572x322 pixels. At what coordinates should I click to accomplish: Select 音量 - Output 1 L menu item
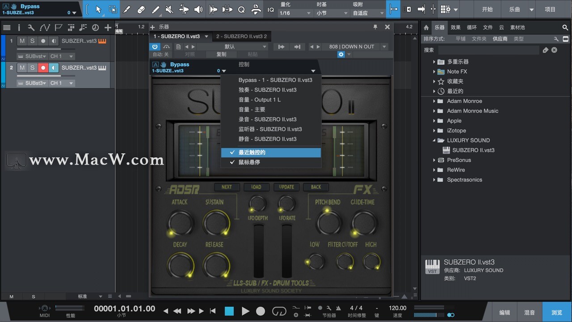pyautogui.click(x=271, y=100)
